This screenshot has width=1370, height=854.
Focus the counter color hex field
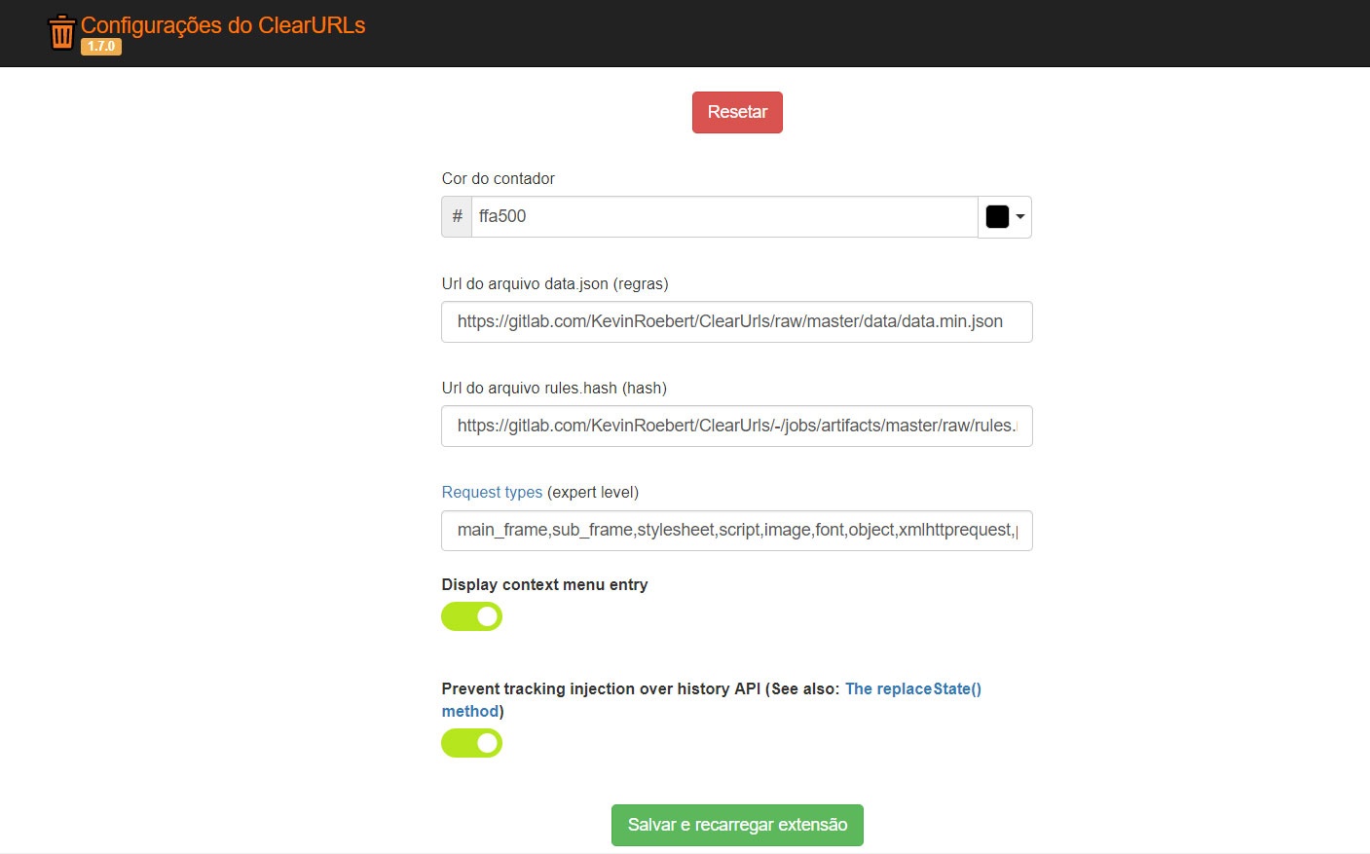pyautogui.click(x=723, y=216)
